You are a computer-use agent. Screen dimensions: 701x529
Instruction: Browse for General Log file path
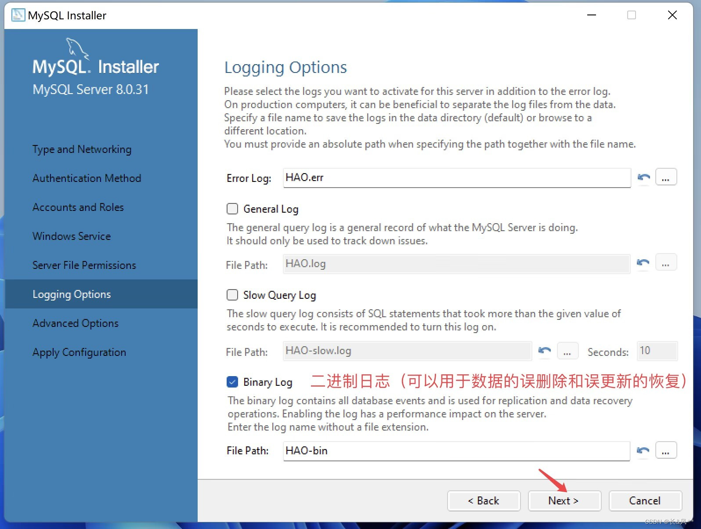click(x=666, y=263)
